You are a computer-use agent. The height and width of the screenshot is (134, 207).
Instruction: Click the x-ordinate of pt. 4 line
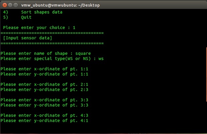[x=44, y=116]
